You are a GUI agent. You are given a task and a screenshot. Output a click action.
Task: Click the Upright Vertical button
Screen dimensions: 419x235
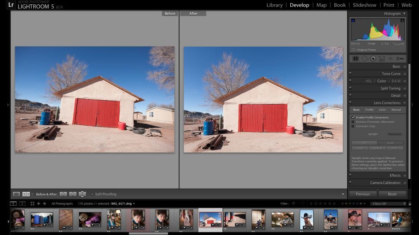tap(377, 148)
